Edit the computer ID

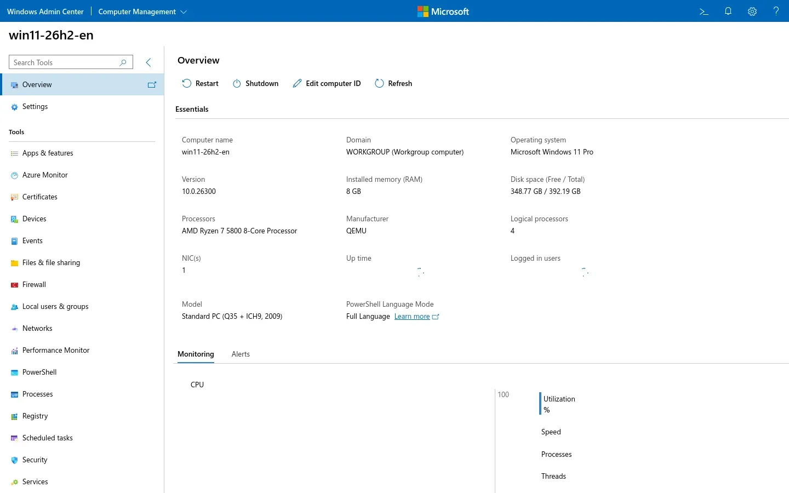pyautogui.click(x=327, y=83)
